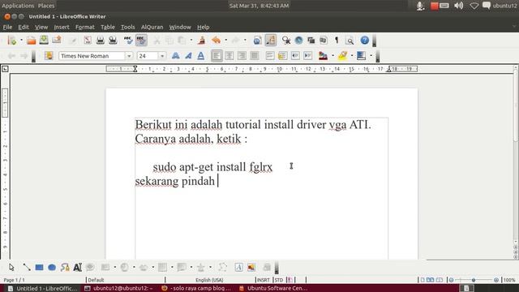Open the Page Preview

click(113, 41)
